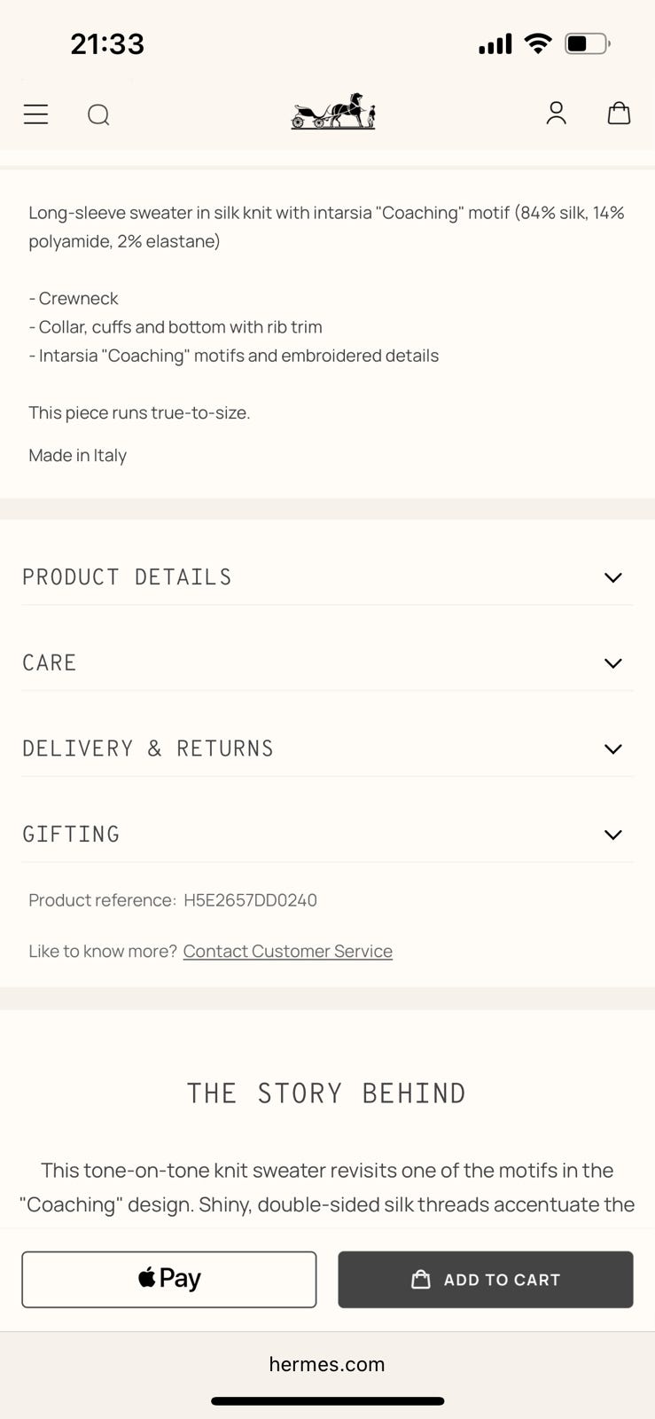Follow the Contact Customer Service link
The width and height of the screenshot is (655, 1419).
click(287, 951)
